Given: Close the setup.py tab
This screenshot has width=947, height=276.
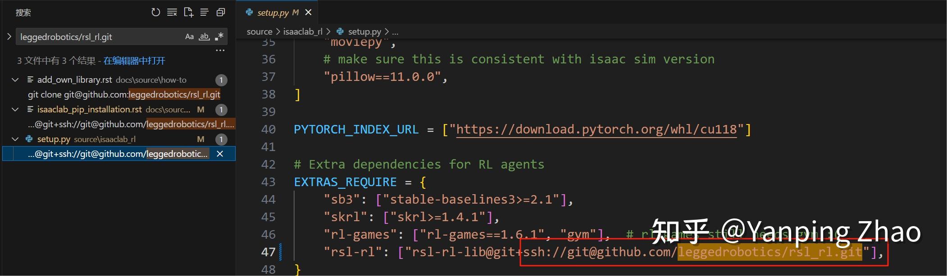Looking at the screenshot, I should 308,13.
